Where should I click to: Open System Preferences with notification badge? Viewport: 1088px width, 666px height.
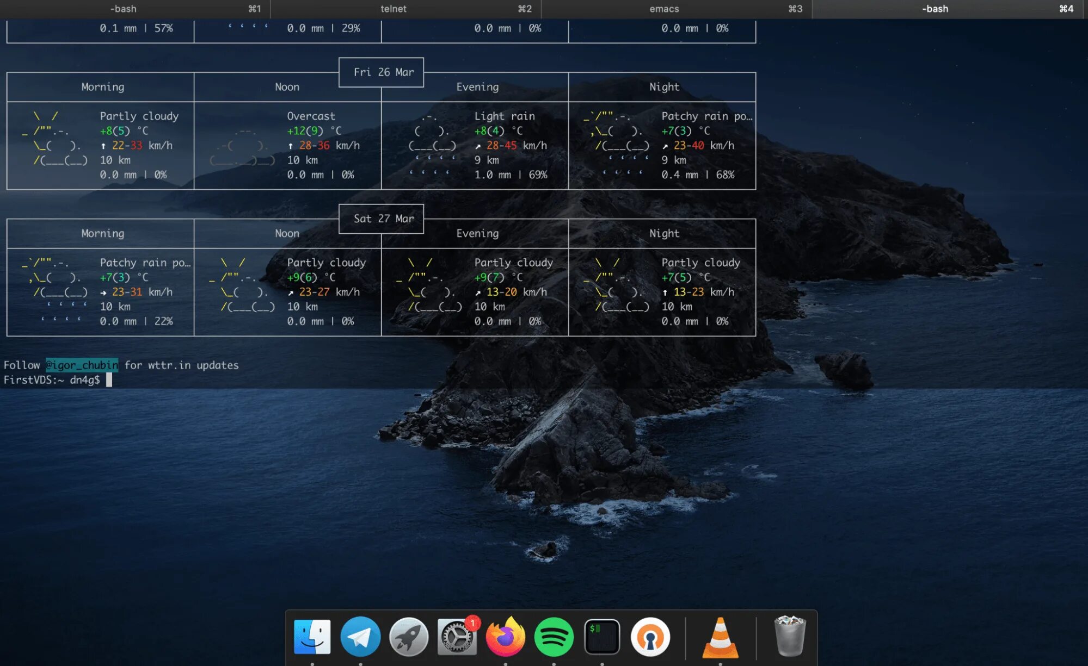457,637
